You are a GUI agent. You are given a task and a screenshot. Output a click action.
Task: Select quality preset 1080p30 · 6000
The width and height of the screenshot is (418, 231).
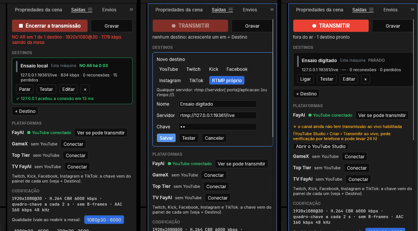click(x=104, y=220)
